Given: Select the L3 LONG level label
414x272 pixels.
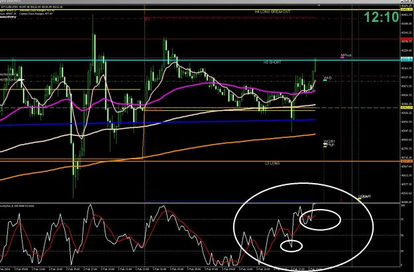Looking at the screenshot, I should point(272,163).
